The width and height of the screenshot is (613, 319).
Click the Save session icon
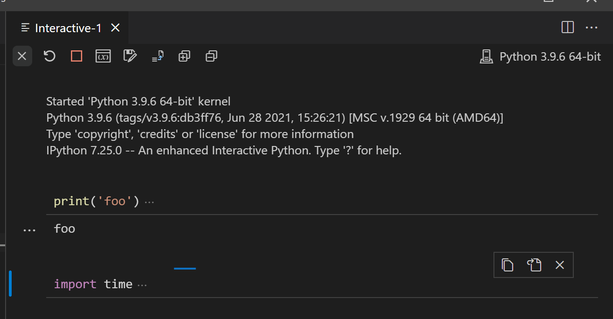pos(130,56)
